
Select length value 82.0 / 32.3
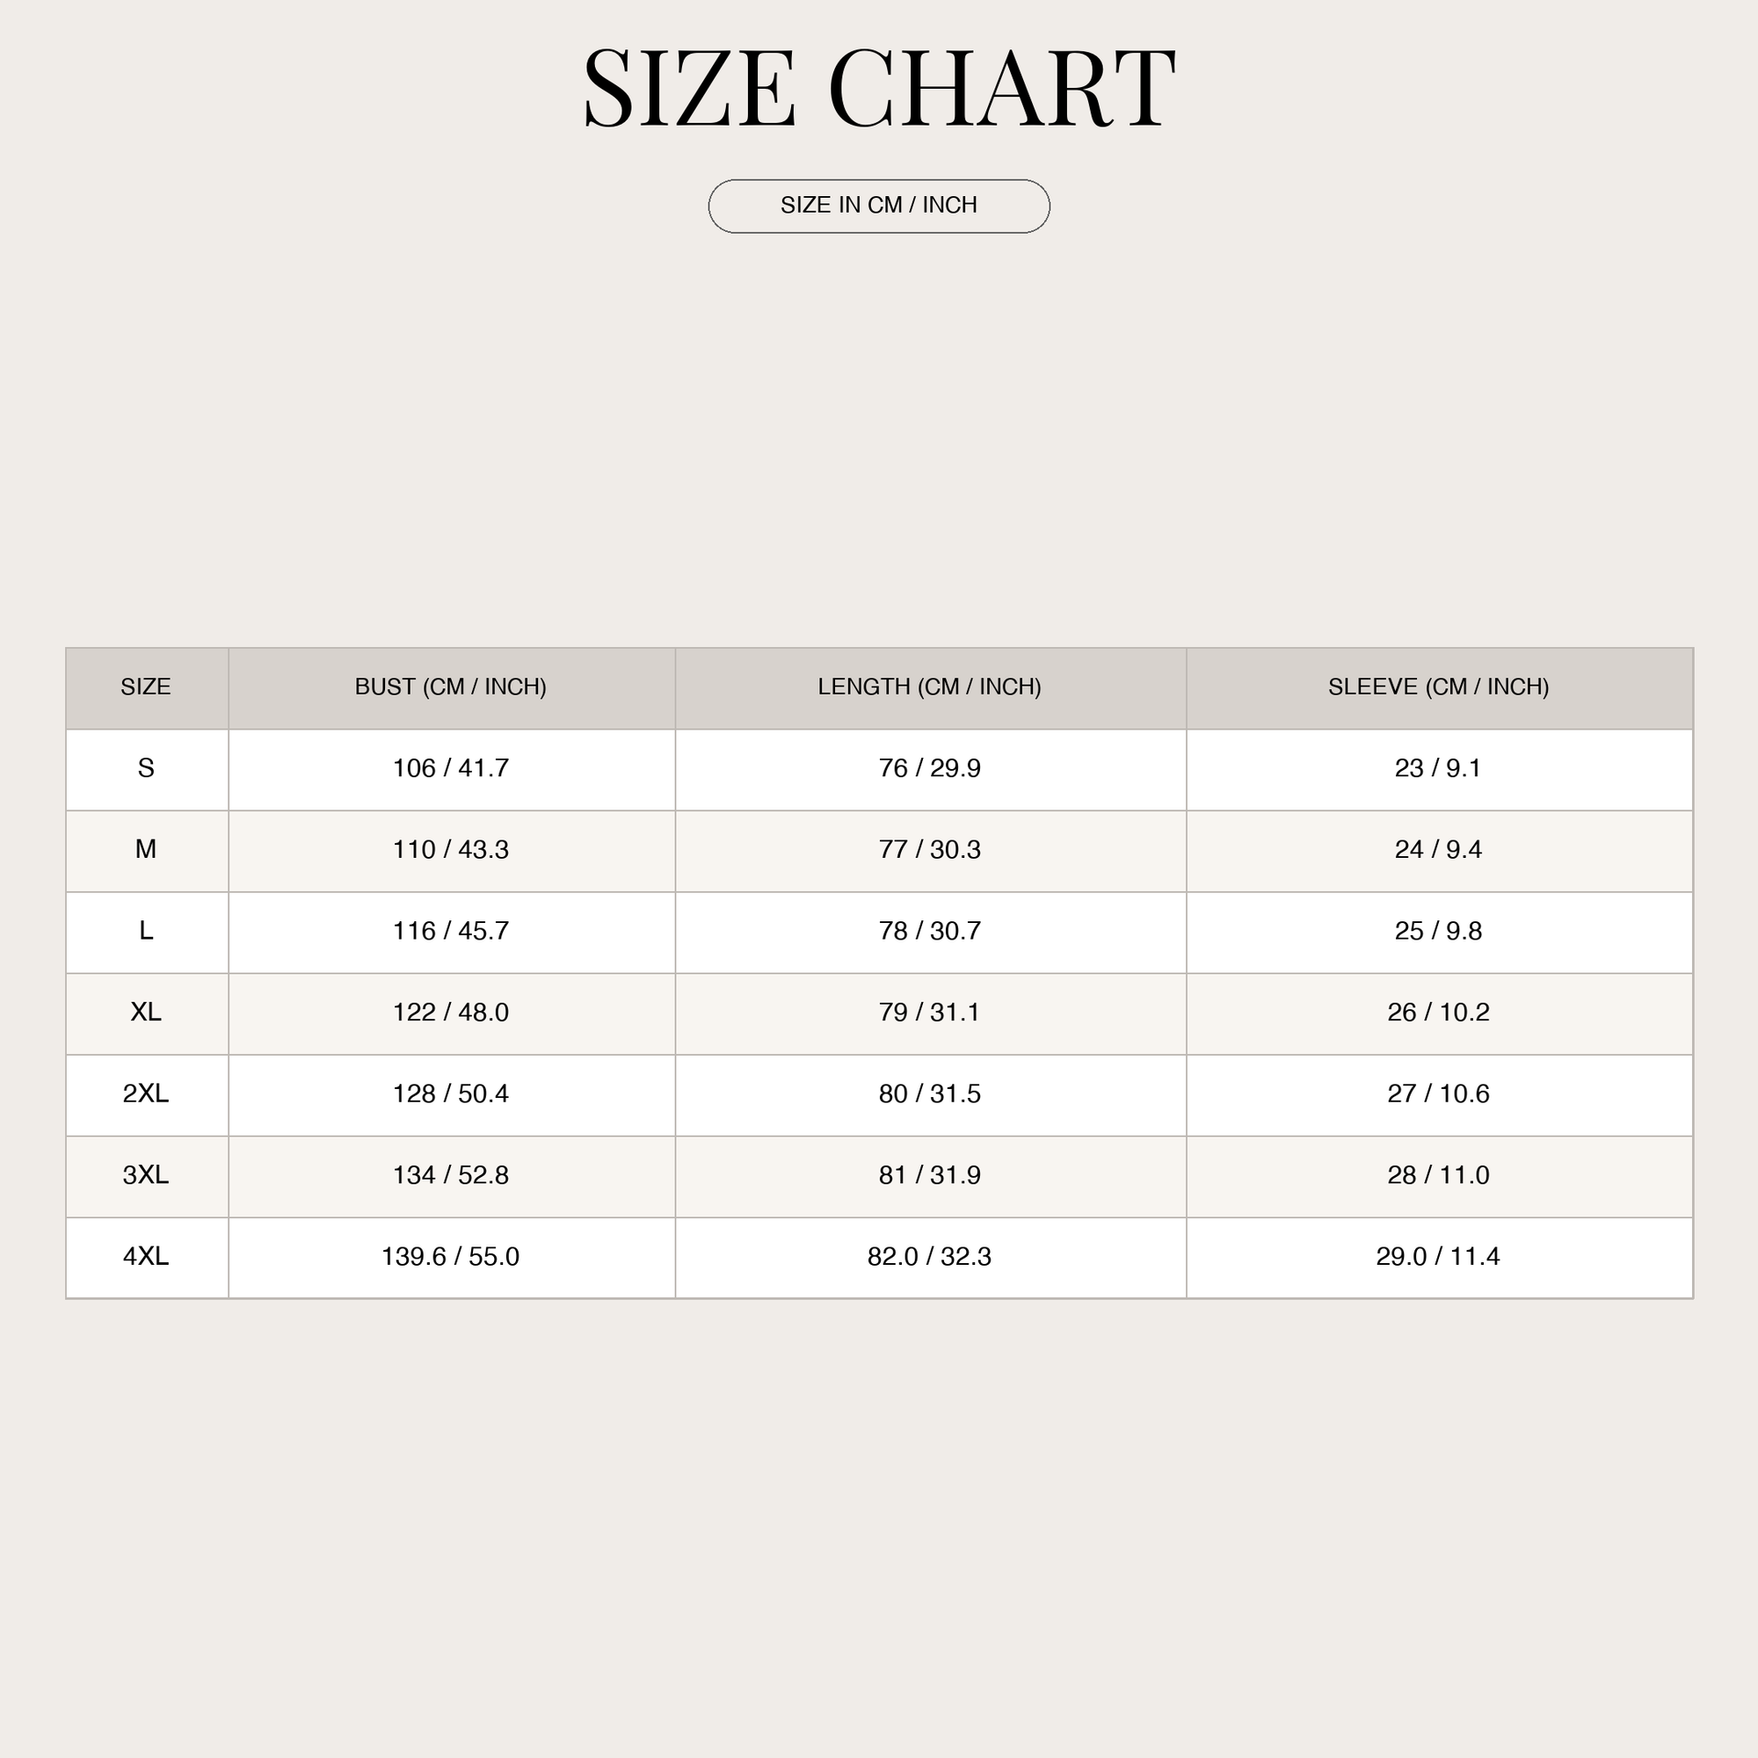pyautogui.click(x=929, y=1257)
